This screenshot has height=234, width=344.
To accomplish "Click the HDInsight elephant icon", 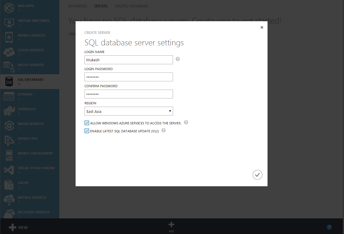I will coord(9,111).
